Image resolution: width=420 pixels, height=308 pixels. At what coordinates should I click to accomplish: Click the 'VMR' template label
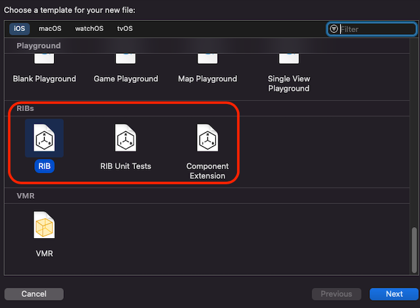[45, 253]
